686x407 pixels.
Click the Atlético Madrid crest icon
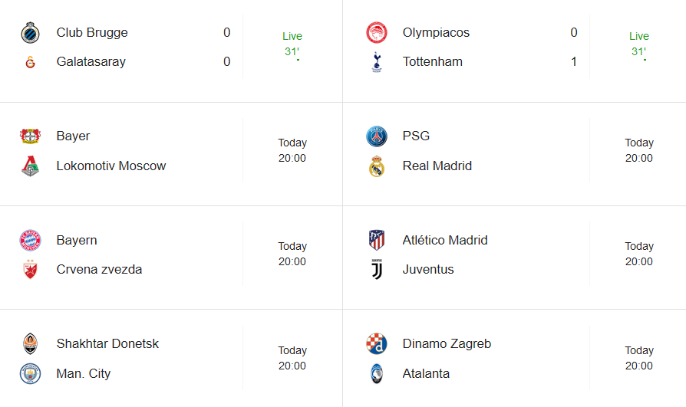377,240
